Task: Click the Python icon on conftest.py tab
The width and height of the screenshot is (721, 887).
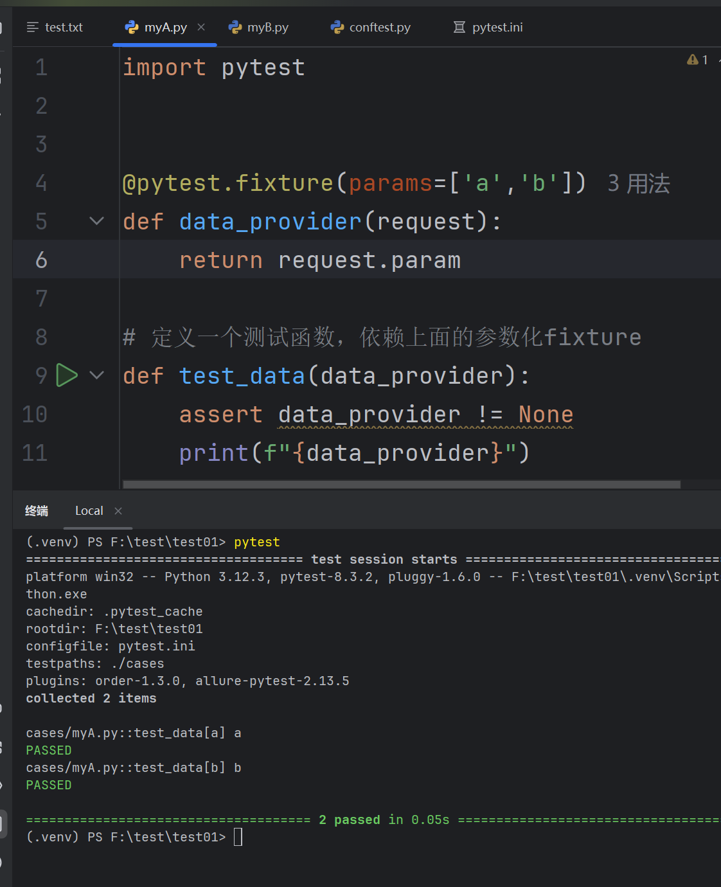Action: click(x=337, y=27)
